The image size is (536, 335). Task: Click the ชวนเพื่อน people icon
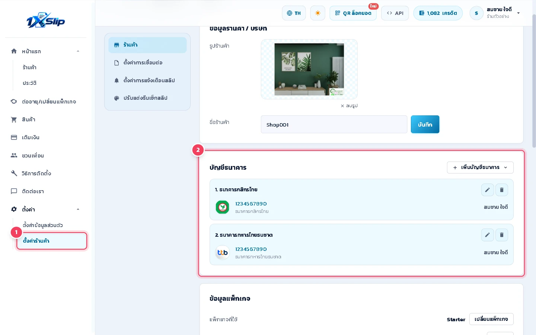coord(14,155)
